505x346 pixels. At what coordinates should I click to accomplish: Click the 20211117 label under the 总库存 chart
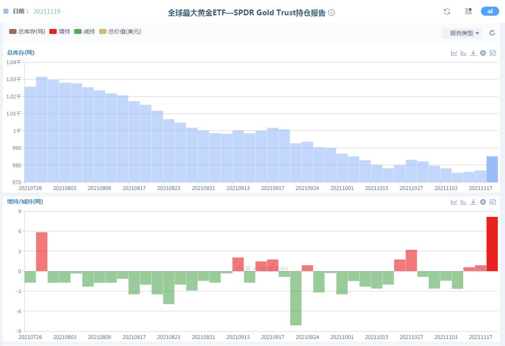(480, 188)
